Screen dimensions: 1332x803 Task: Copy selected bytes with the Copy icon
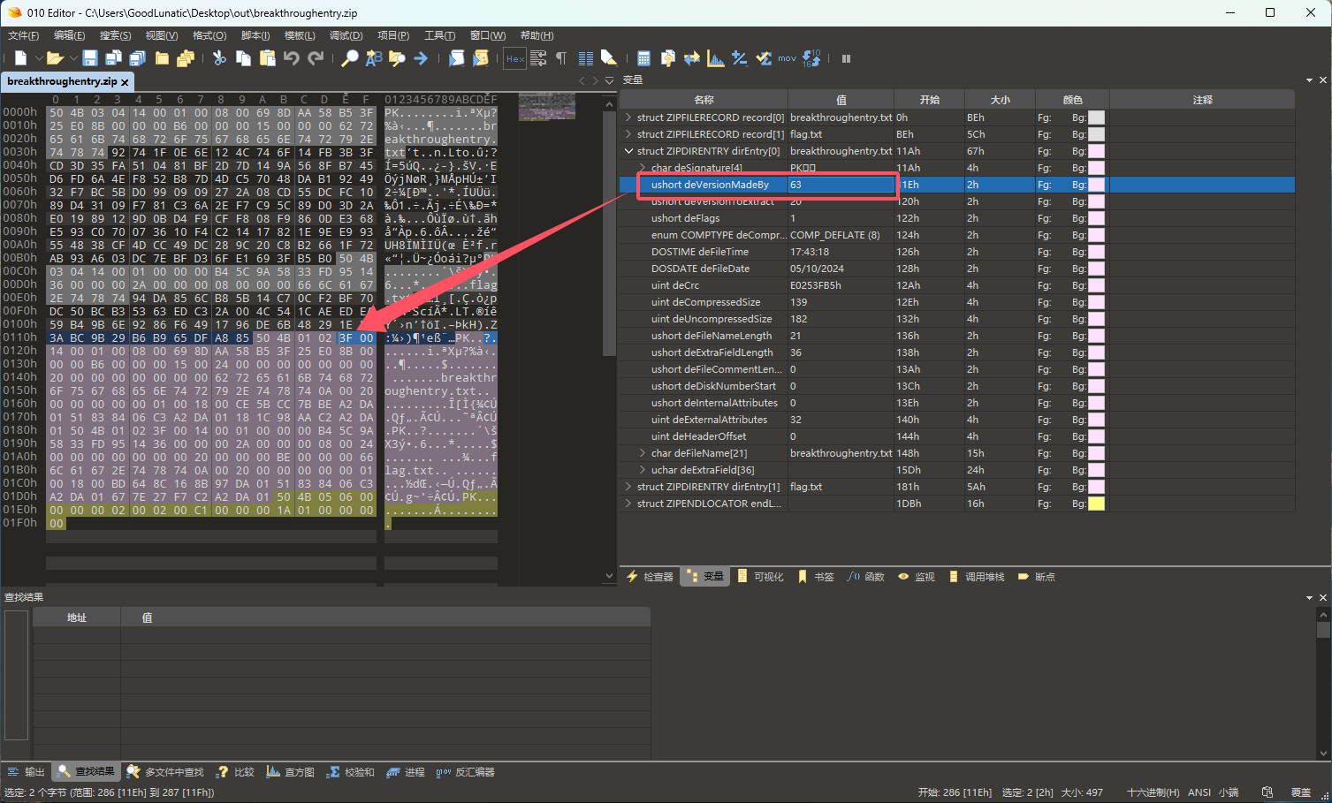tap(243, 58)
